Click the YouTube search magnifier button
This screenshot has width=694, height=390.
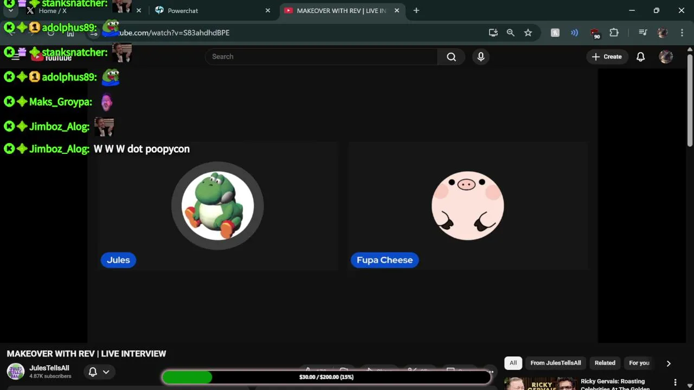pos(451,56)
